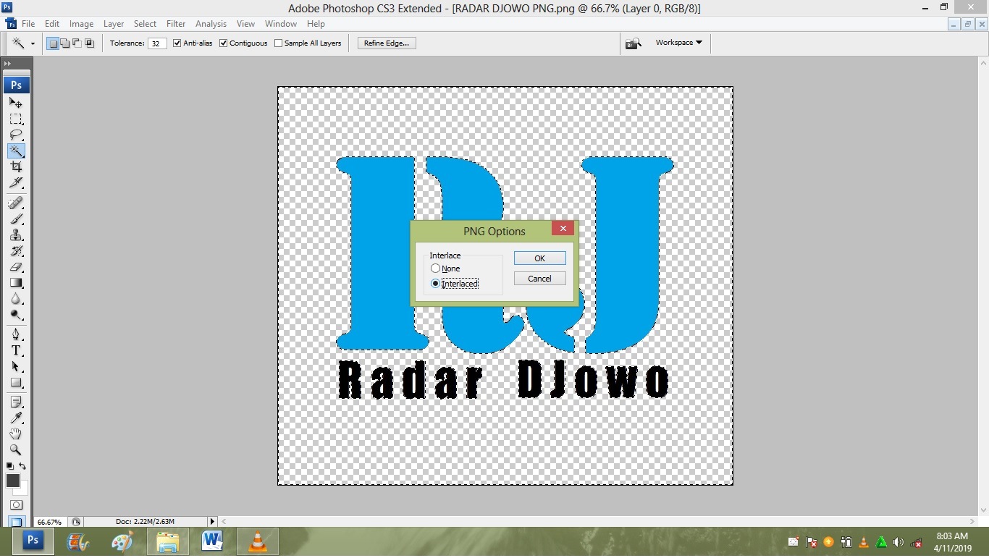Open the Workspace dropdown

click(678, 43)
